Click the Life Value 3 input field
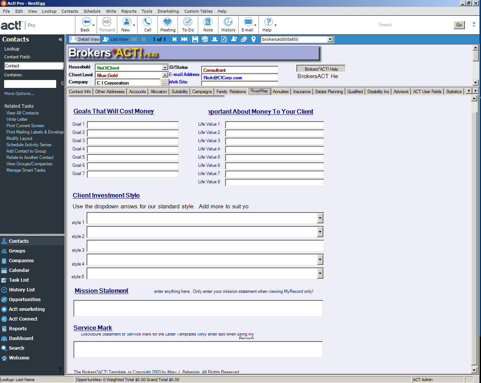The image size is (481, 383). coord(274,141)
